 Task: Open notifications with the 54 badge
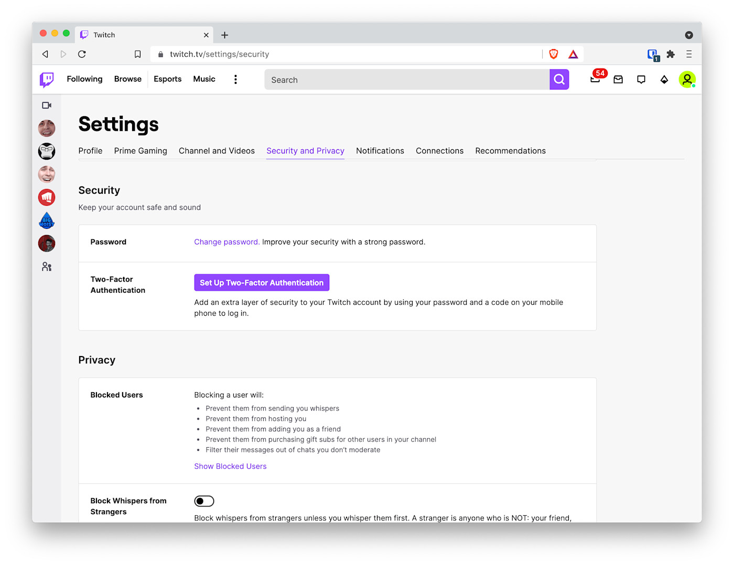coord(596,80)
